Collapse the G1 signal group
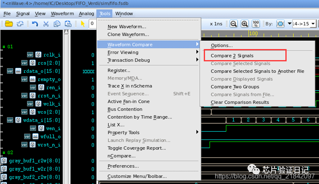The width and height of the screenshot is (319, 184). point(4,47)
